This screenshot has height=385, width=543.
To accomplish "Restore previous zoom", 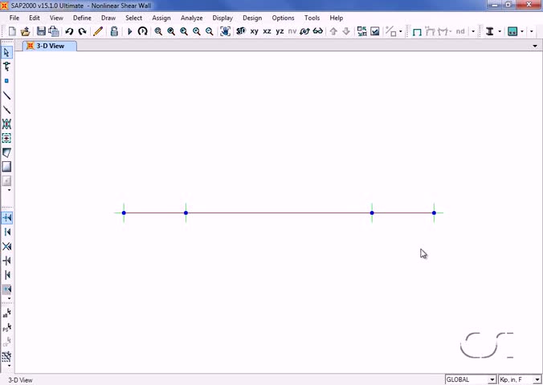I will 184,31.
